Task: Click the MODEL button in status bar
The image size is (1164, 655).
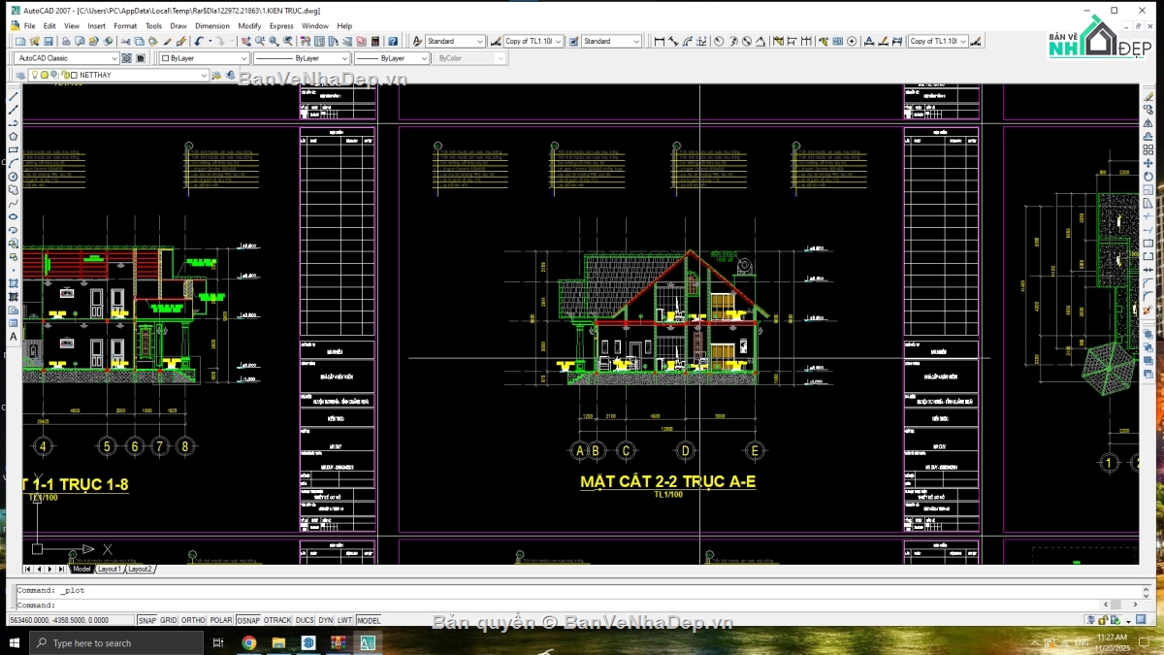Action: coord(369,620)
